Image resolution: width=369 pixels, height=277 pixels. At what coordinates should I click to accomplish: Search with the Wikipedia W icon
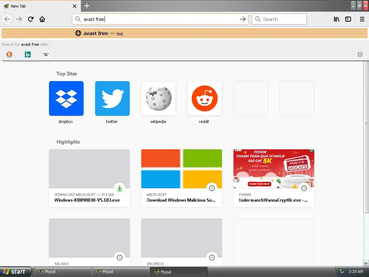46,54
